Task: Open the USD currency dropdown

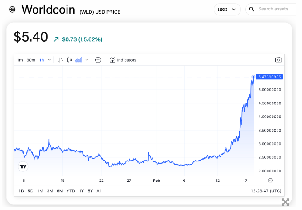Action: coord(227,9)
